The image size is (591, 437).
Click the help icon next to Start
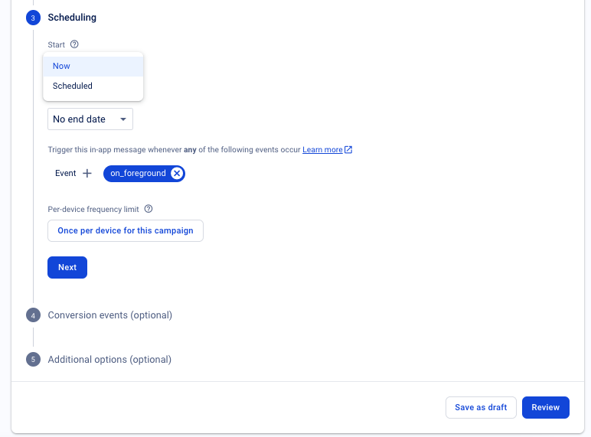point(74,44)
